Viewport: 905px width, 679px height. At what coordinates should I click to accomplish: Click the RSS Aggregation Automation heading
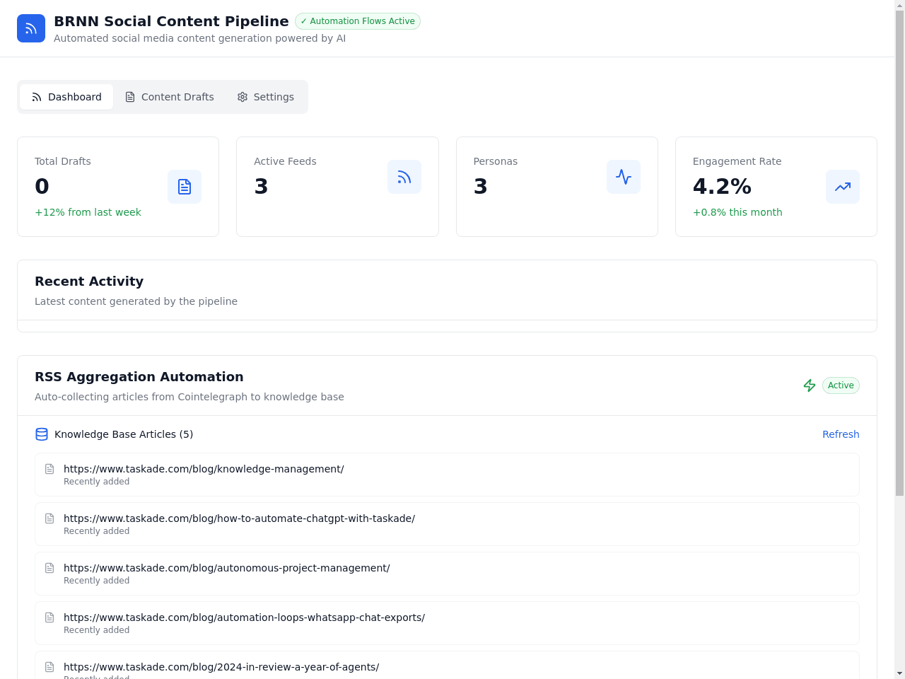click(139, 377)
